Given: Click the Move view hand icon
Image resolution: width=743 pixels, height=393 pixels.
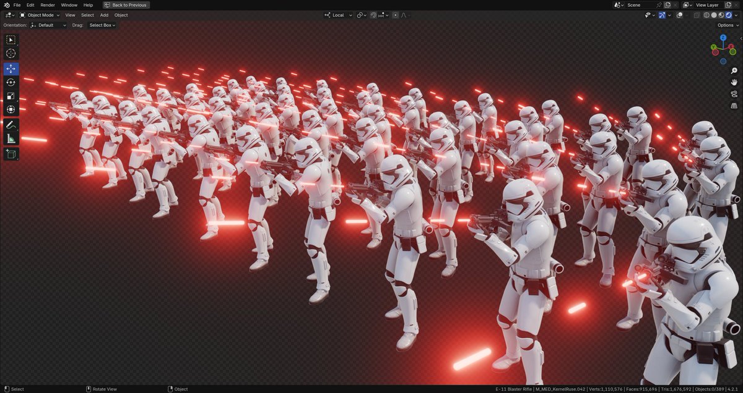Looking at the screenshot, I should 734,82.
